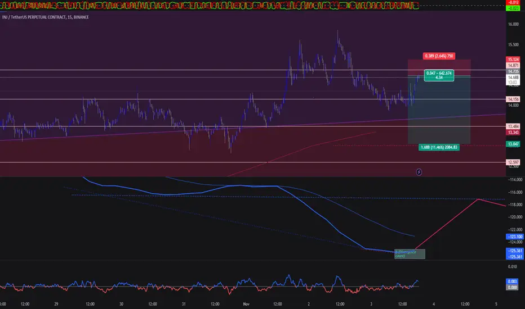
Task: Click the 15.124 red price axis label
Action: pyautogui.click(x=513, y=60)
